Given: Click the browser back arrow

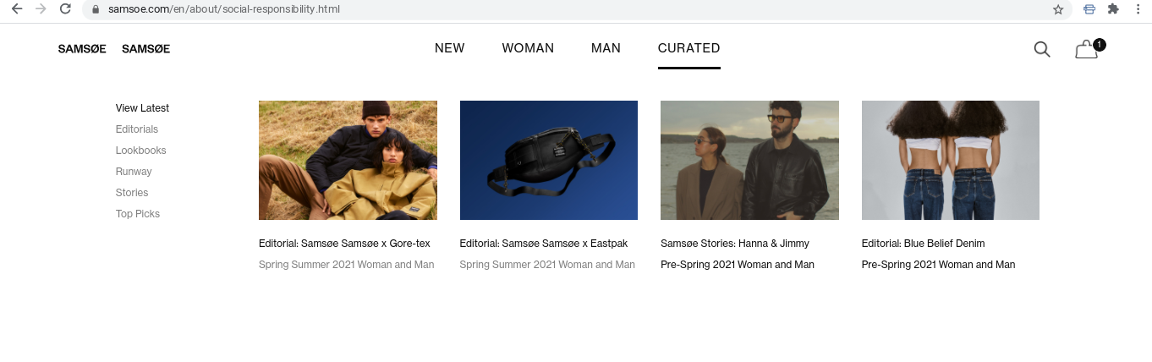Looking at the screenshot, I should tap(16, 9).
